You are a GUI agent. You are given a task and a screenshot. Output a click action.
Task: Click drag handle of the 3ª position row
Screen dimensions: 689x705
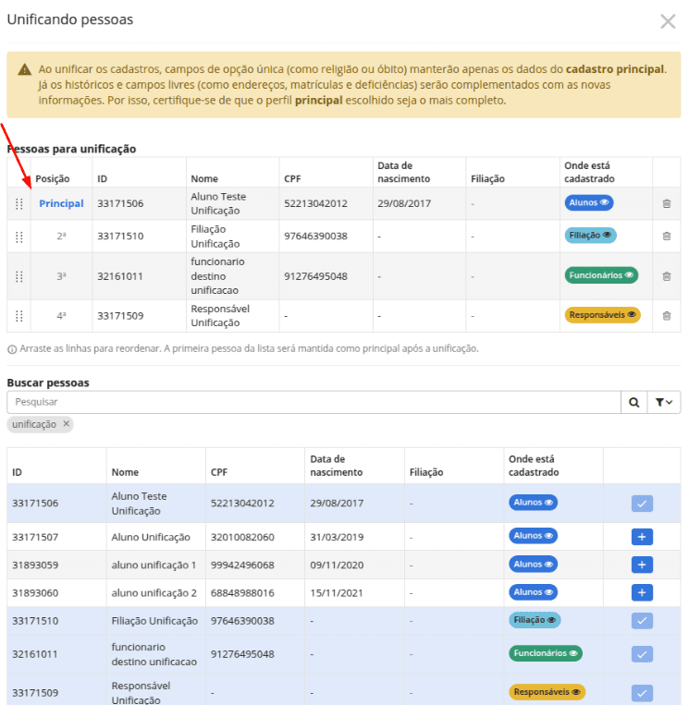click(18, 276)
